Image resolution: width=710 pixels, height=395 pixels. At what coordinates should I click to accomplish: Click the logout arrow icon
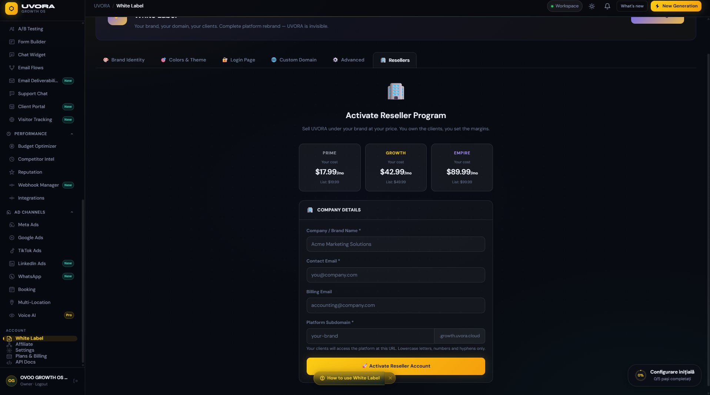[x=76, y=381]
